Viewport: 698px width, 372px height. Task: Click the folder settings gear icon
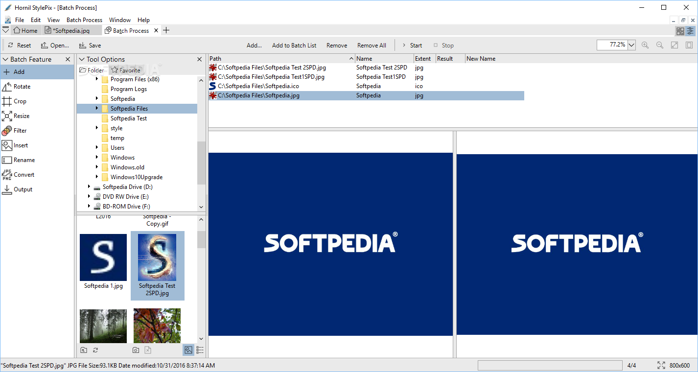136,350
